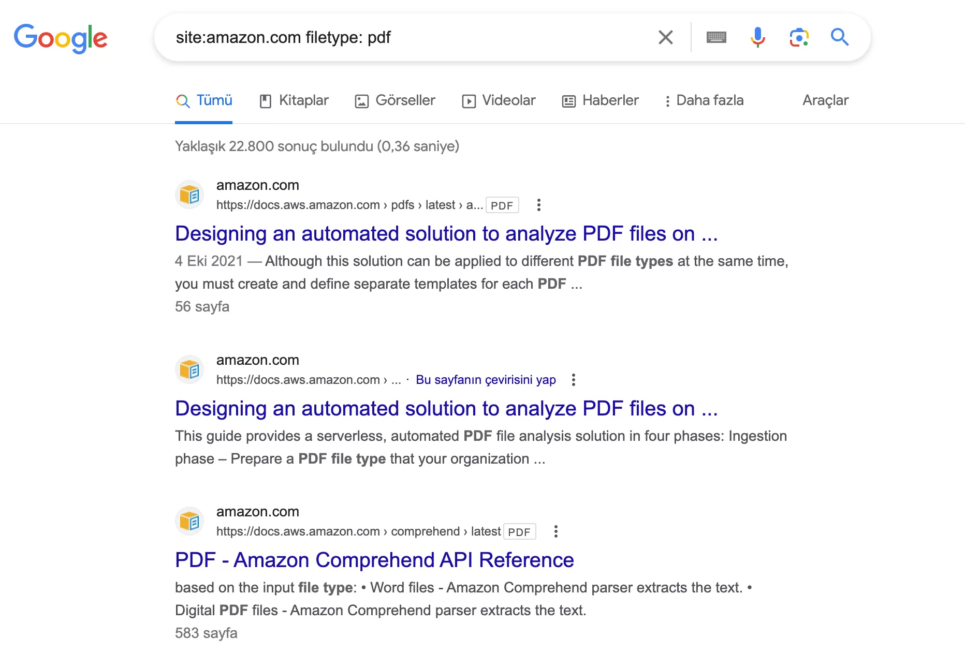This screenshot has width=965, height=654.
Task: Open second 'Designing an automated solution' result about serverless guide
Action: coord(446,409)
